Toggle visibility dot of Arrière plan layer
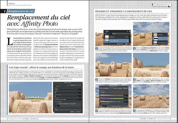 coord(128,37)
